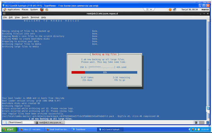212x133 pixels.
Task: Click the workspace switcher in bottom panel
Action: click(197, 122)
